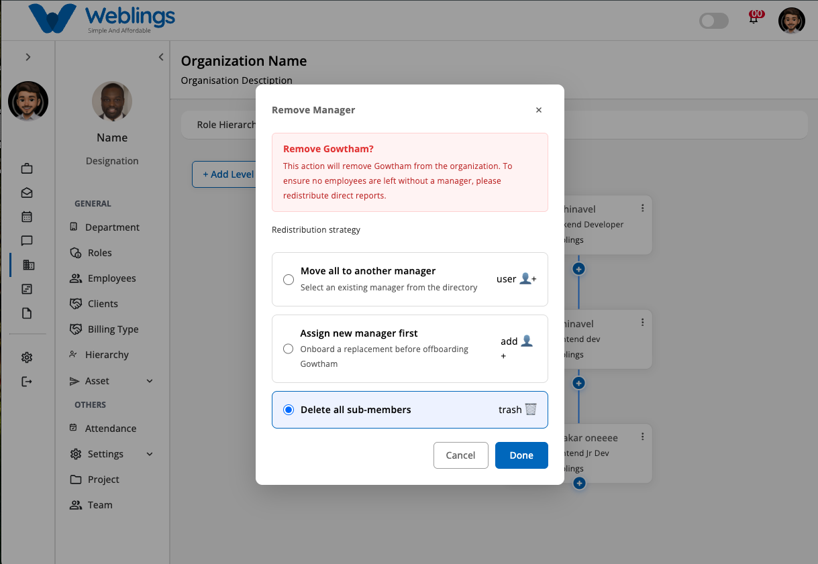
Task: Open Billing Type
Action: 112,329
